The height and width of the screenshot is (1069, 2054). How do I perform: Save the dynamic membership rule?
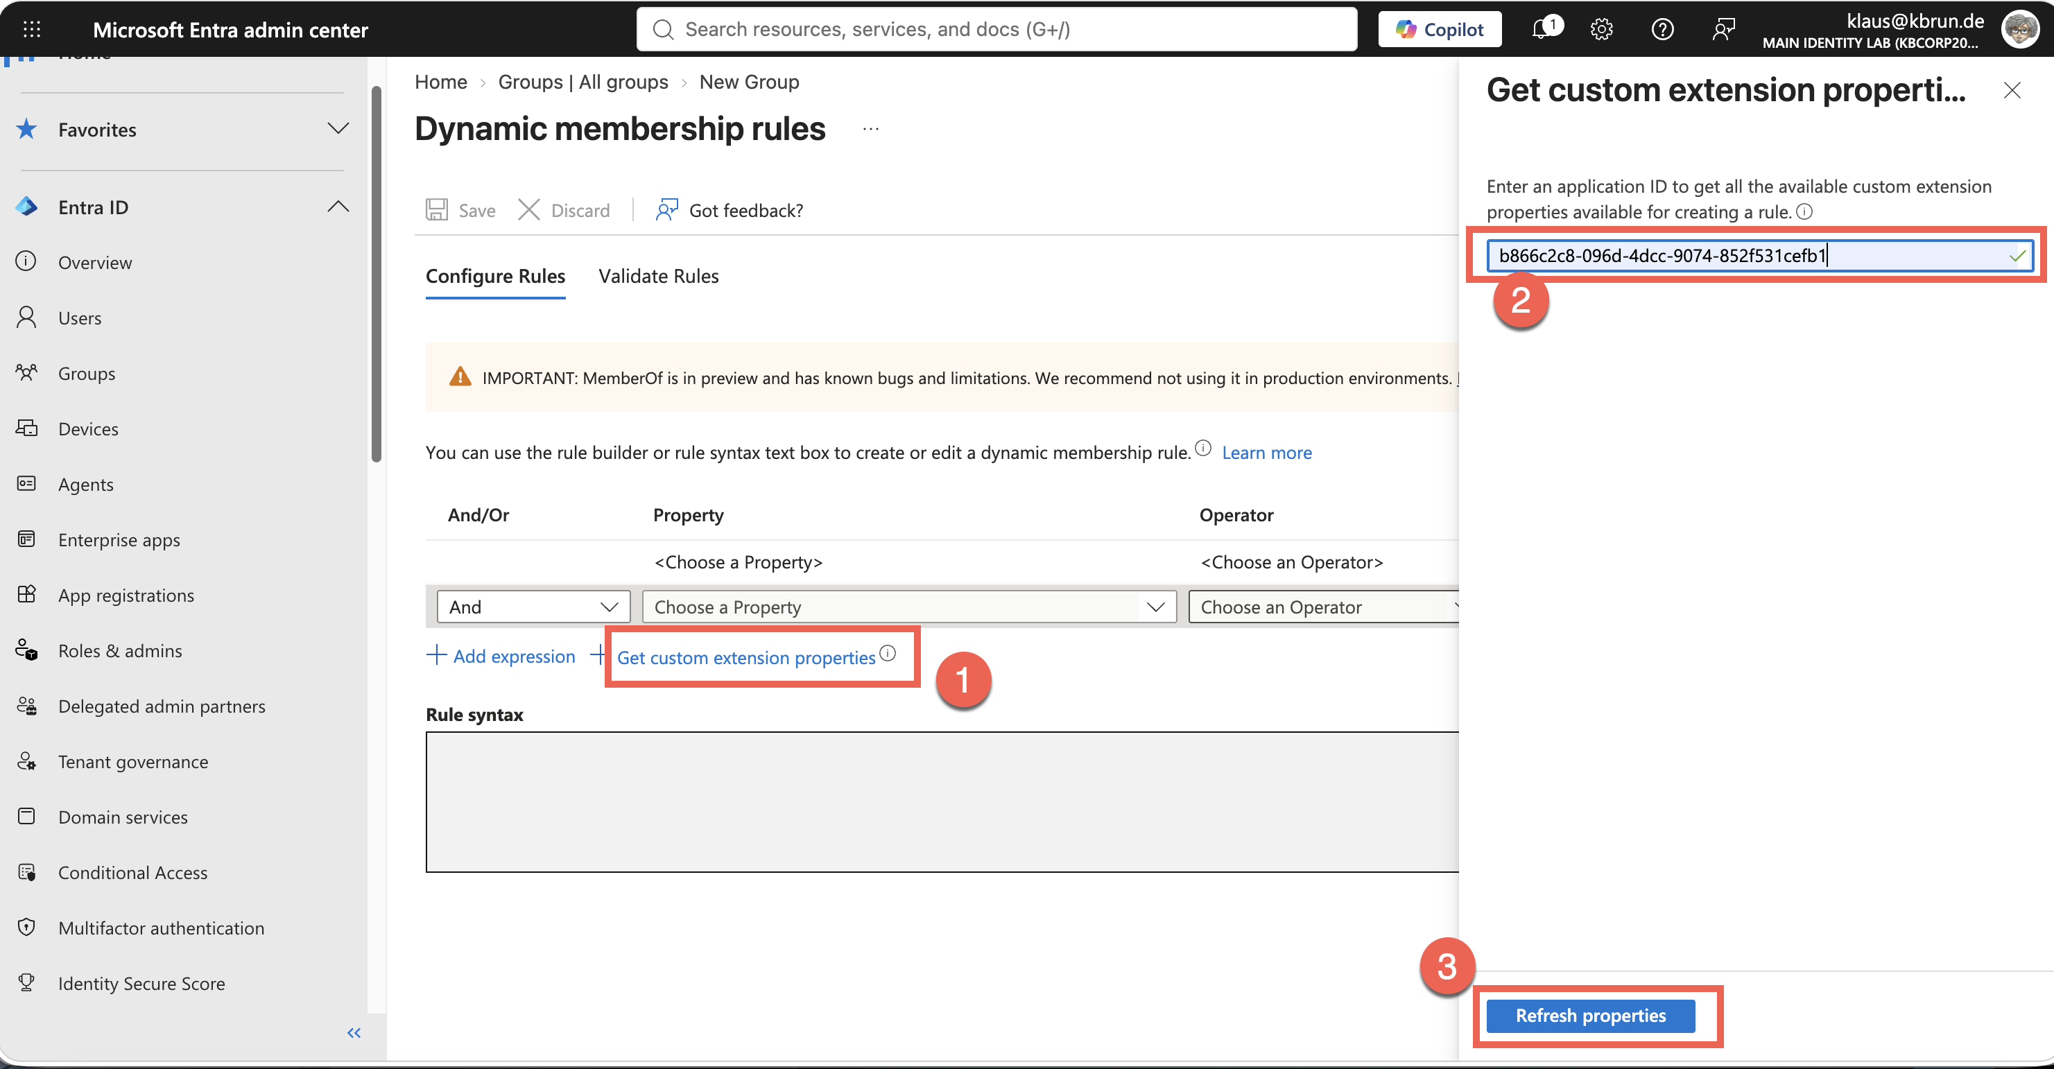click(x=461, y=211)
